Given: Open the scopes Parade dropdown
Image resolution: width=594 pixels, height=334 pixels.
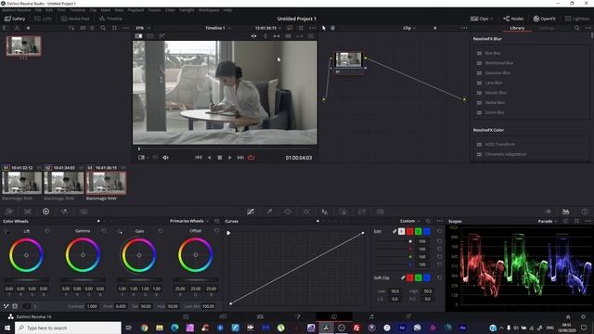Looking at the screenshot, I should click(547, 221).
